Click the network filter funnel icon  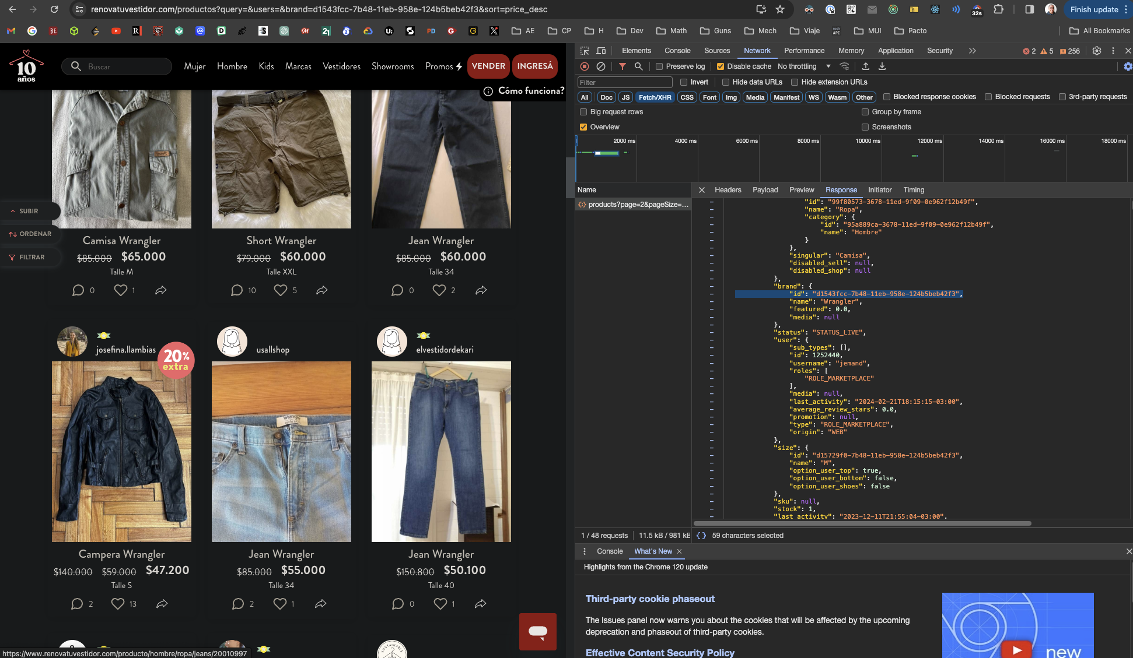[x=623, y=66]
